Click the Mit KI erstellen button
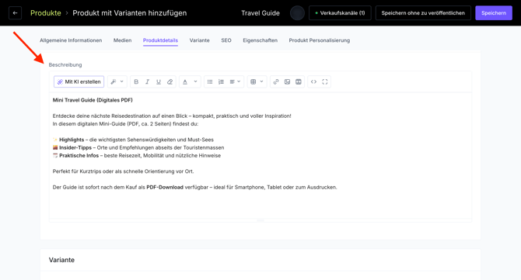 [79, 82]
